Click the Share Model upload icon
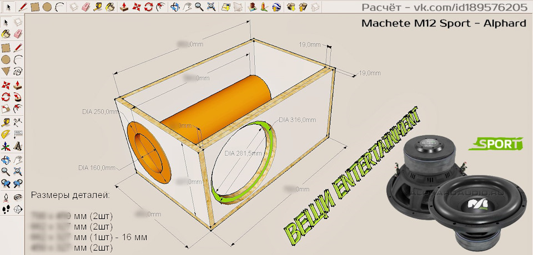 click(303, 7)
